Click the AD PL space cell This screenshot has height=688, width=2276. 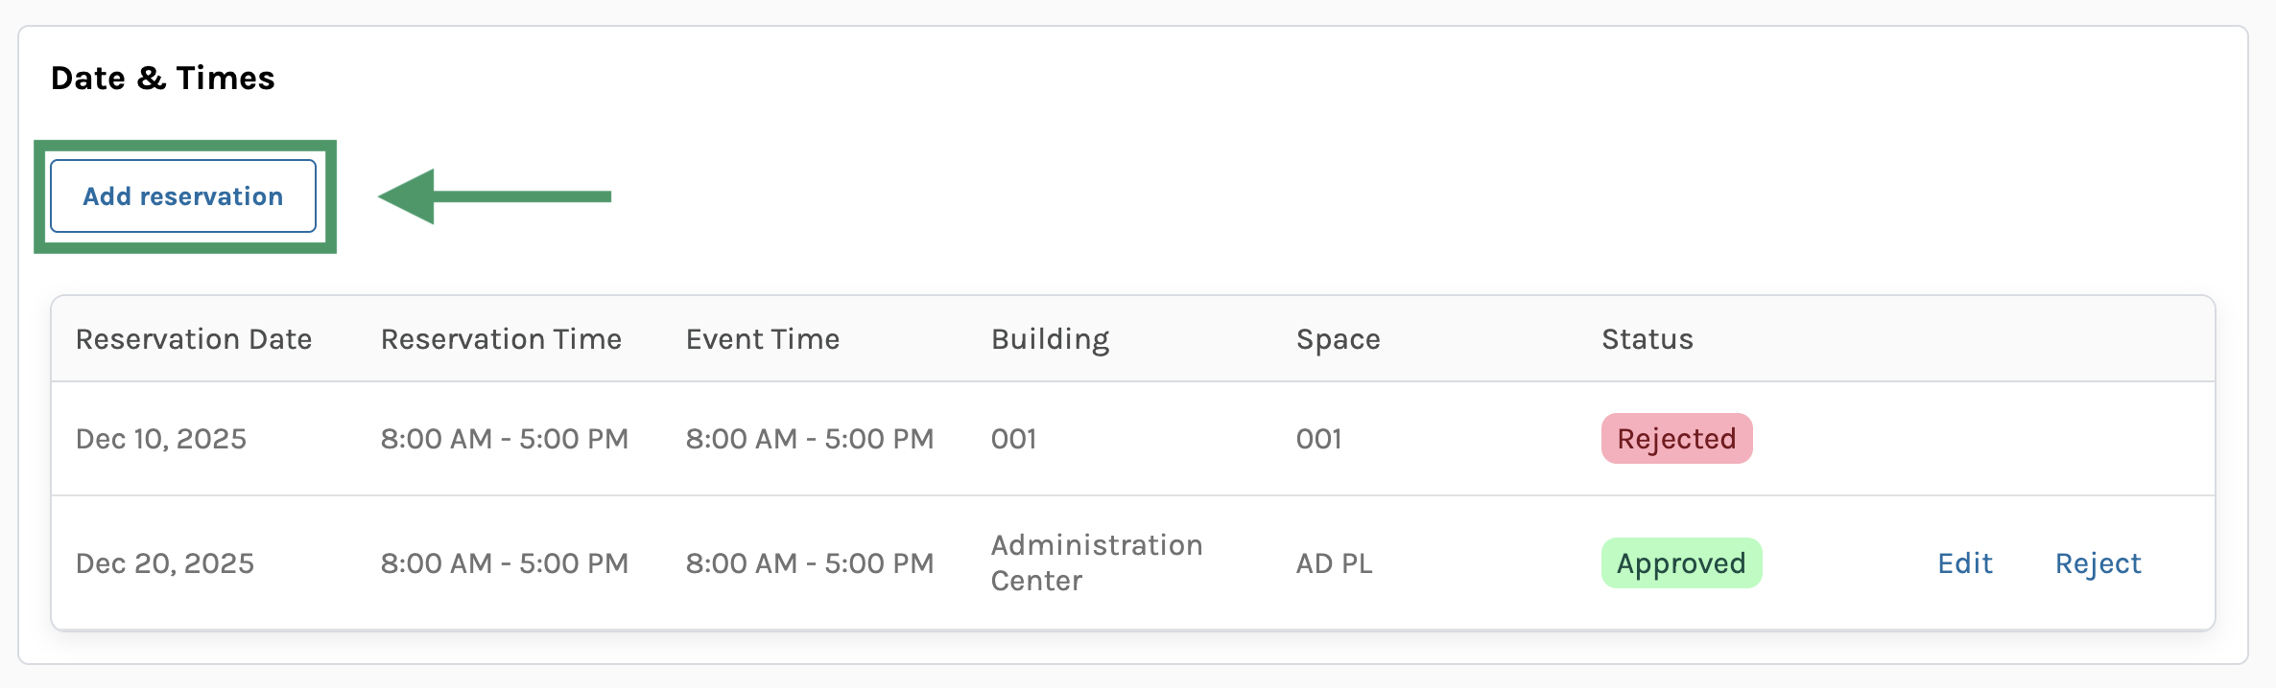[1334, 563]
